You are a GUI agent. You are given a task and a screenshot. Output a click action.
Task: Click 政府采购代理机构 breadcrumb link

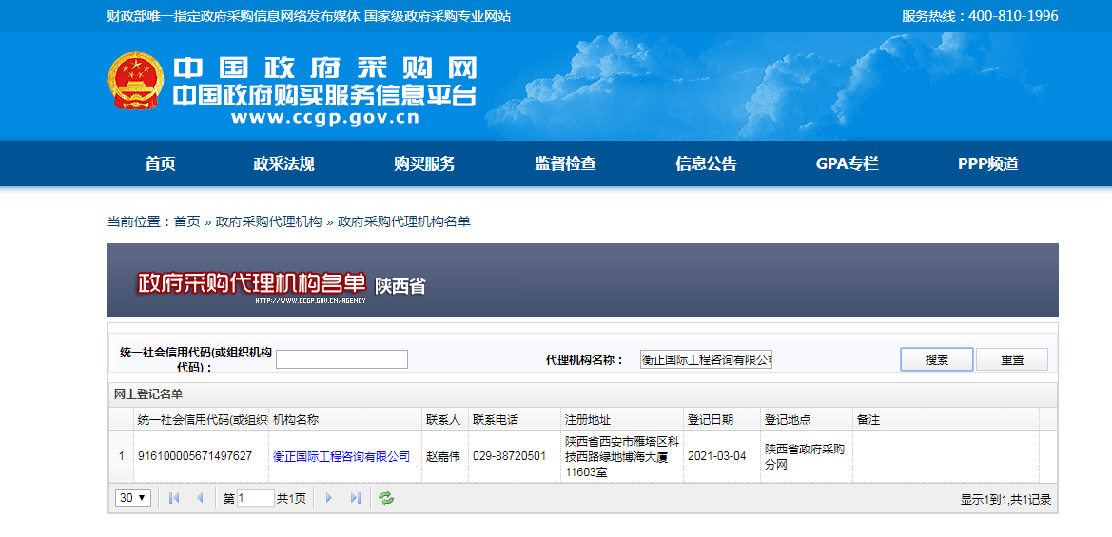(269, 221)
